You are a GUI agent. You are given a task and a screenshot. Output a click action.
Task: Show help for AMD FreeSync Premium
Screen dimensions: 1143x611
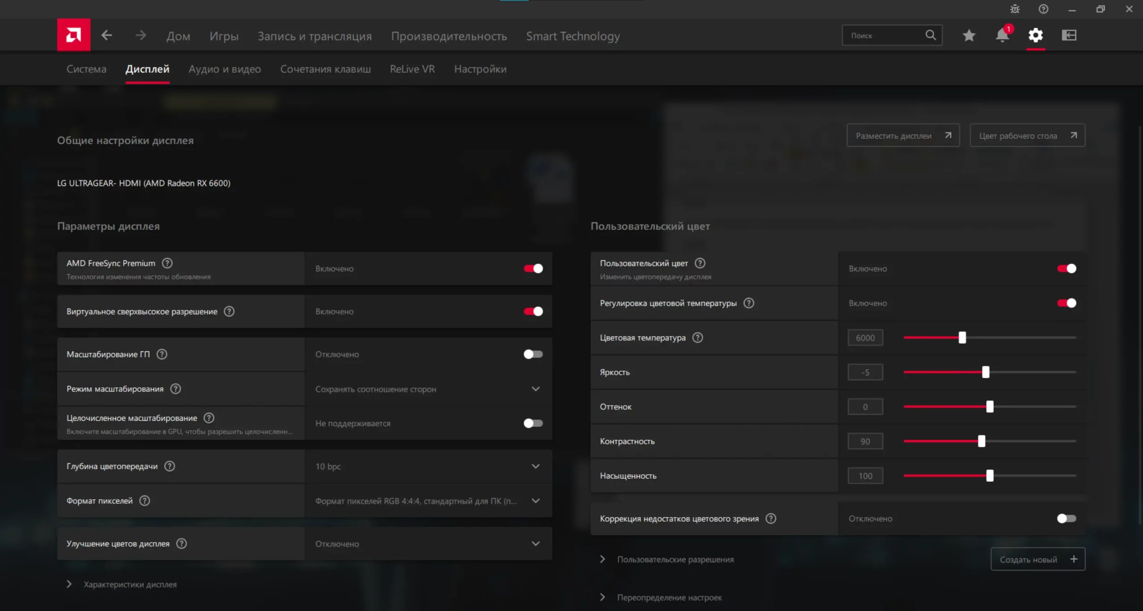point(167,263)
